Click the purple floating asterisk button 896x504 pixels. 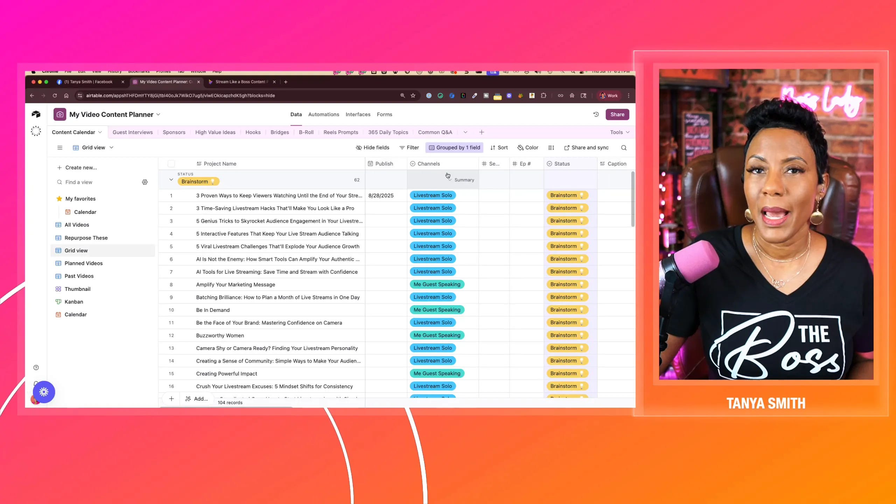(44, 392)
